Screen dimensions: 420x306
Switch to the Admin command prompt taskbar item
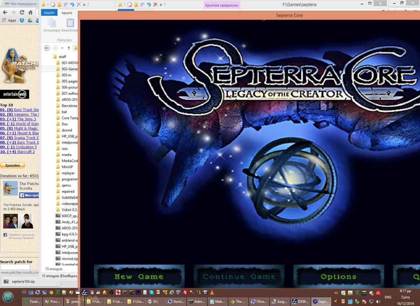click(197, 301)
